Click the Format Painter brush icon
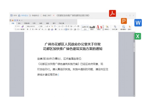The image size is (152, 106). coord(22,26)
